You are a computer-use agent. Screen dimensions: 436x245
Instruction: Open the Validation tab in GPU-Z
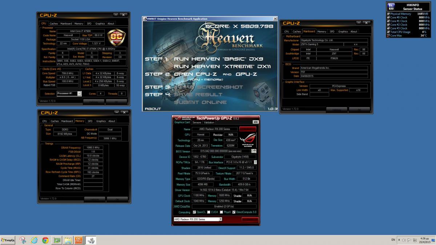[x=209, y=122]
